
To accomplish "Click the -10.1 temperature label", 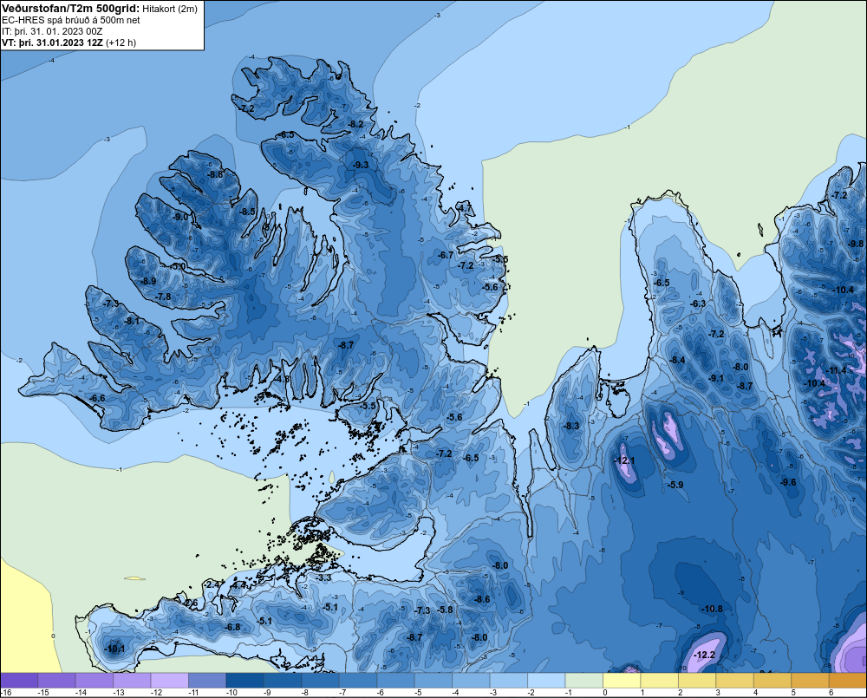I will 115,649.
